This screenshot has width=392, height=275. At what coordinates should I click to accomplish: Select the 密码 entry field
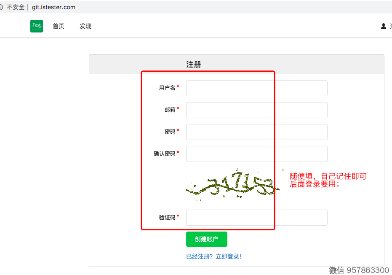tap(256, 132)
